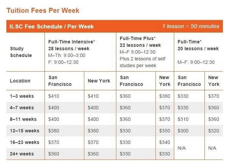Click the $310 Full-Time San Francisco fee
Image resolution: width=231 pixels, height=166 pixels.
pos(183,119)
